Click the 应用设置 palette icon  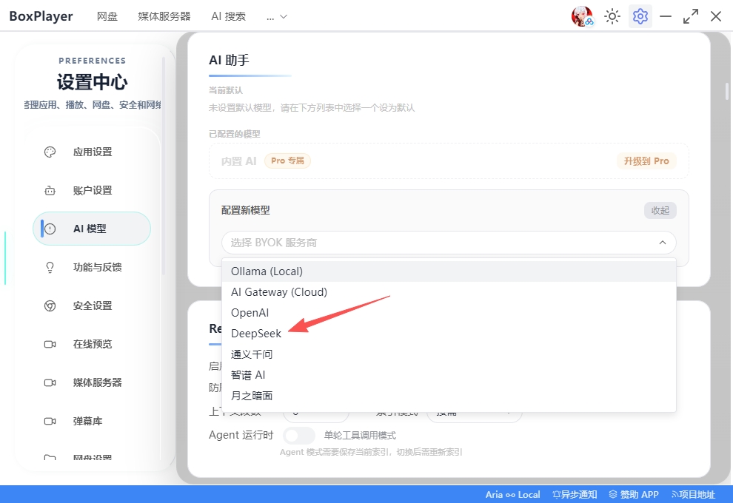click(50, 152)
